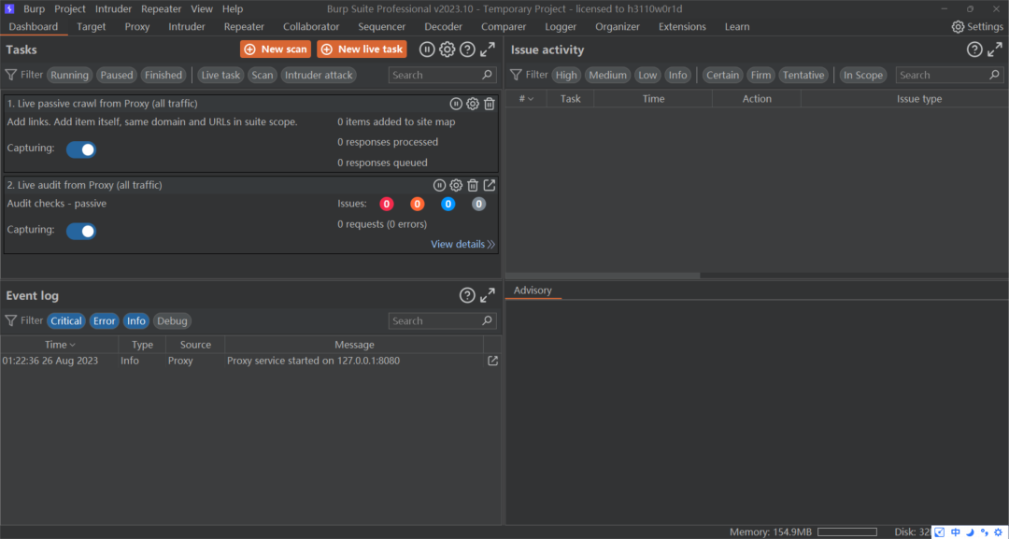1009x539 pixels.
Task: Sort issues by the # column
Action: pos(526,98)
